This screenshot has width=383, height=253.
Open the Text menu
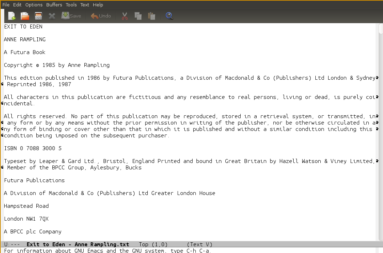84,5
